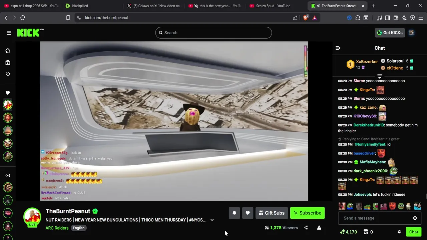Send message with the Chat button
The height and width of the screenshot is (240, 427).
point(414,232)
